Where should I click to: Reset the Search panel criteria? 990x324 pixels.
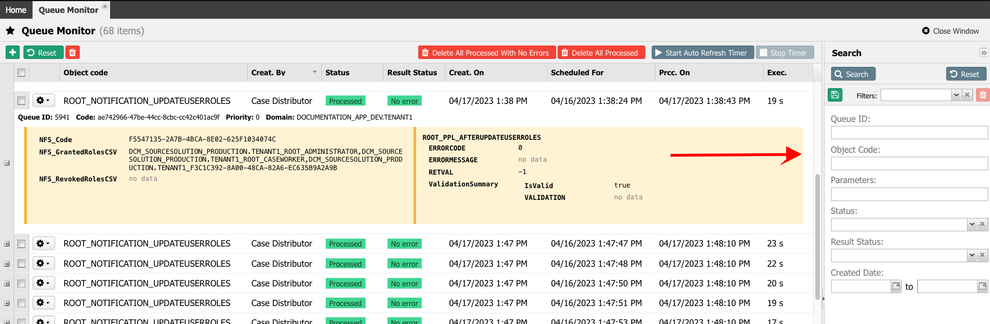coord(965,74)
